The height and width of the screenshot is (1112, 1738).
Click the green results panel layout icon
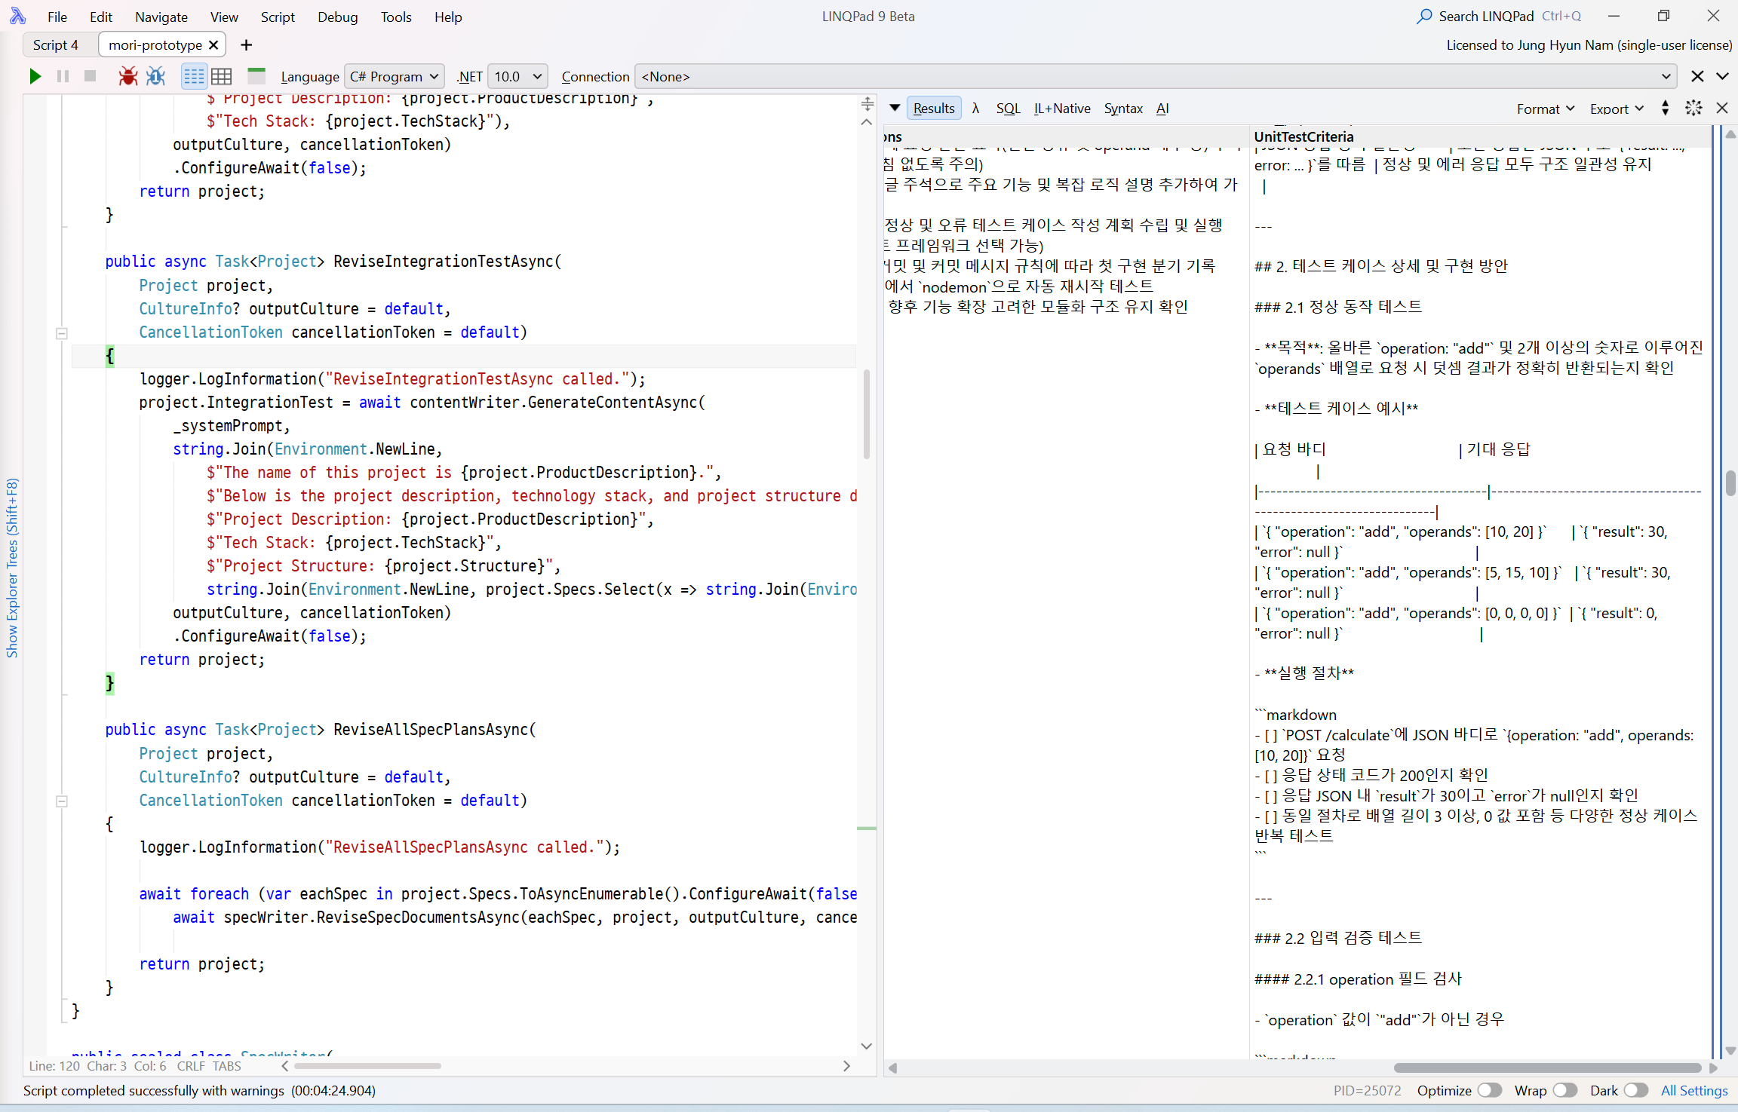(256, 75)
